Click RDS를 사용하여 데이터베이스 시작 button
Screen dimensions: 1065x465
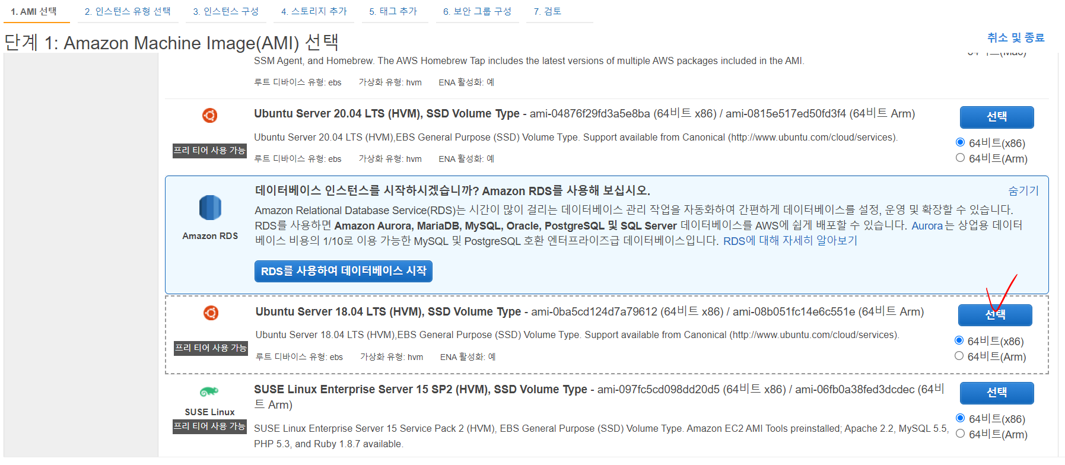[x=344, y=271]
